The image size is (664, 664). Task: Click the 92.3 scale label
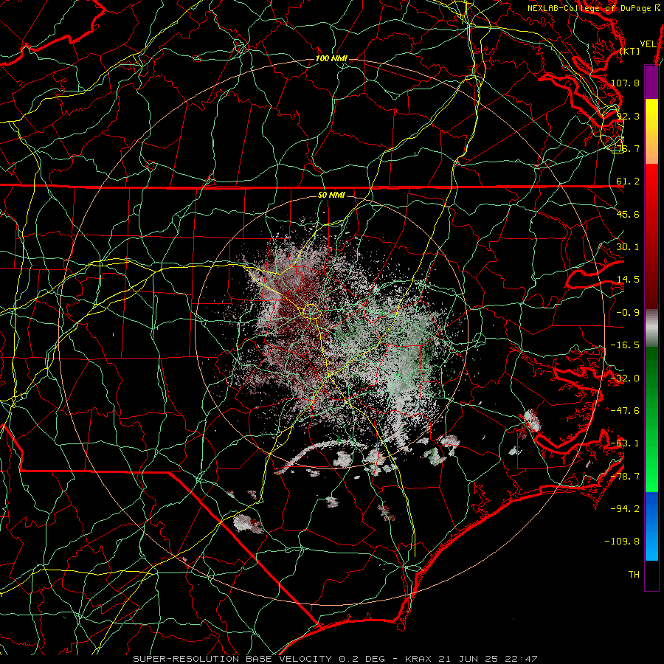point(628,116)
